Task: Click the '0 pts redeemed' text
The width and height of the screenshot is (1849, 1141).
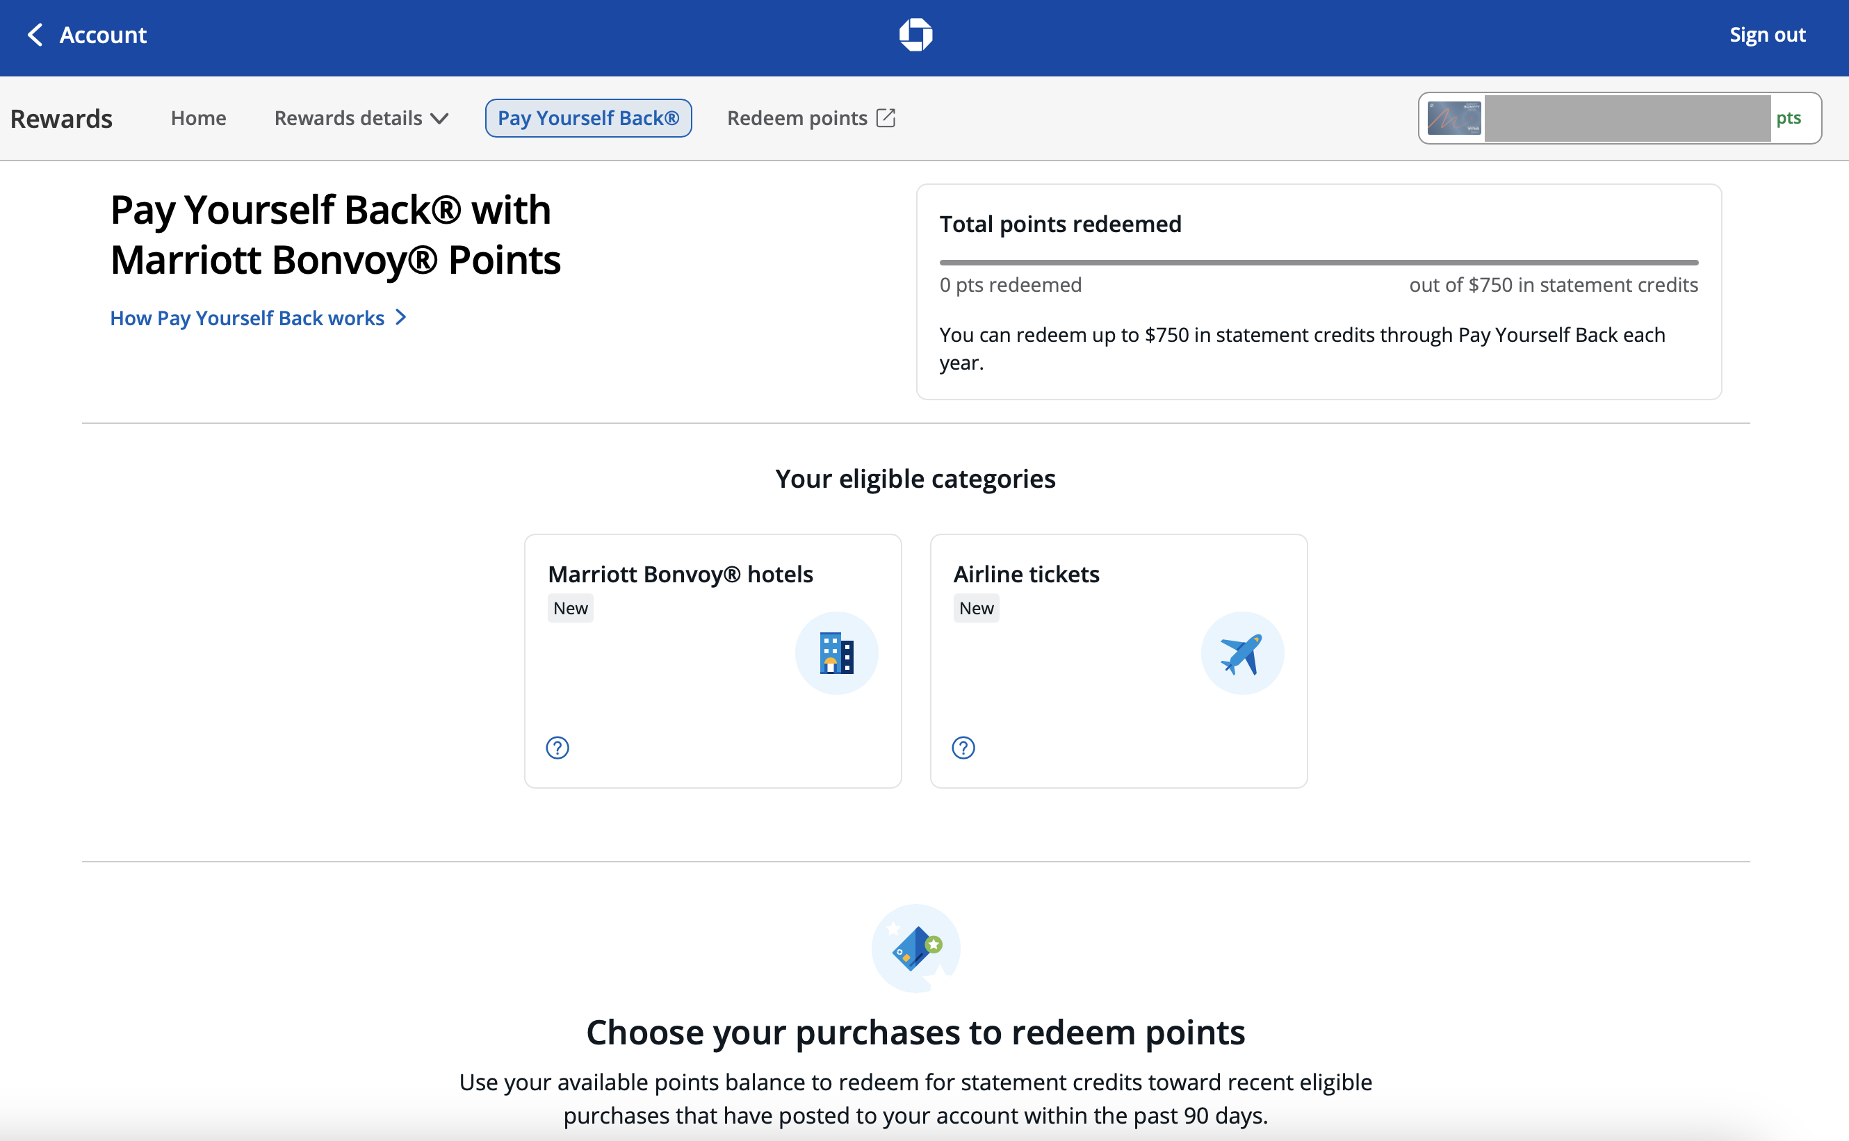Action: click(x=1011, y=284)
